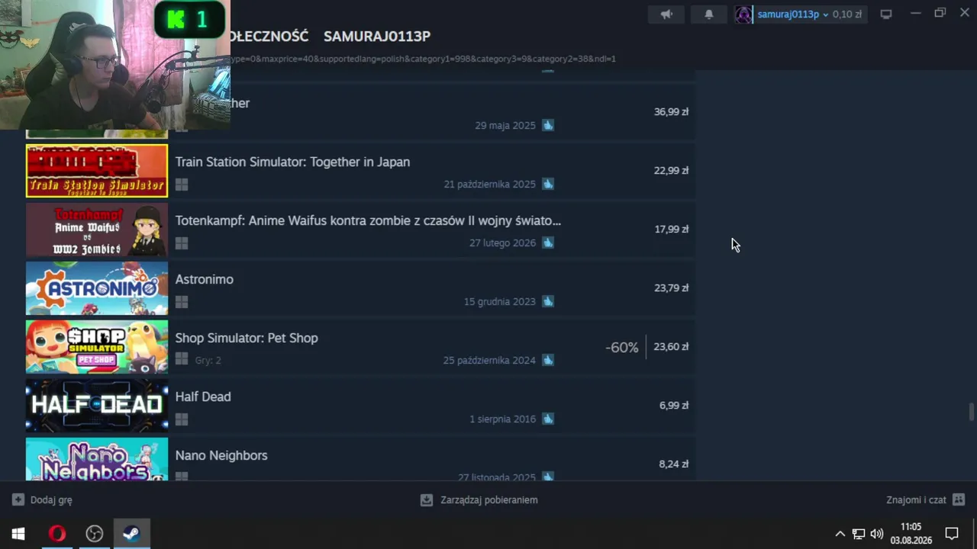The width and height of the screenshot is (977, 549).
Task: Open the Shop Simulator: Pet Shop title
Action: 247,338
